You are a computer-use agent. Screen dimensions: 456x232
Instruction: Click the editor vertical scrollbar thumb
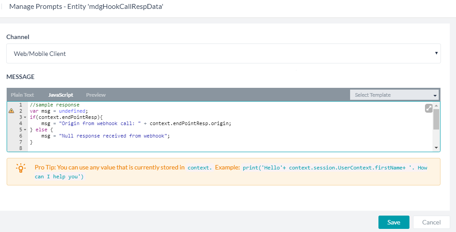(436, 119)
